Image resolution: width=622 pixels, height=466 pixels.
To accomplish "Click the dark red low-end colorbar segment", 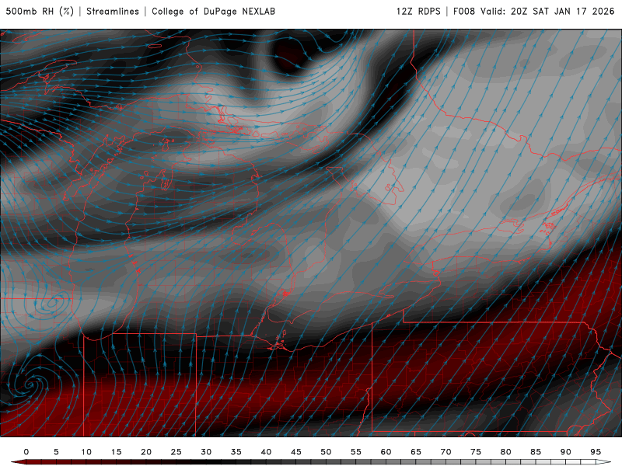I will [33, 462].
